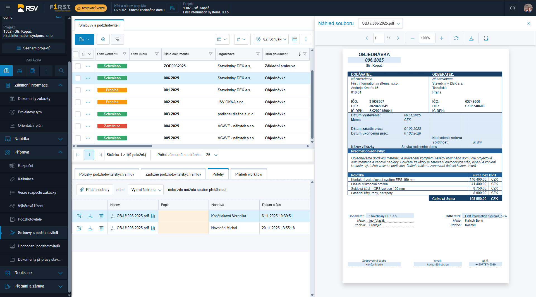Go to Seznam projektů
Image resolution: width=536 pixels, height=297 pixels.
34,48
